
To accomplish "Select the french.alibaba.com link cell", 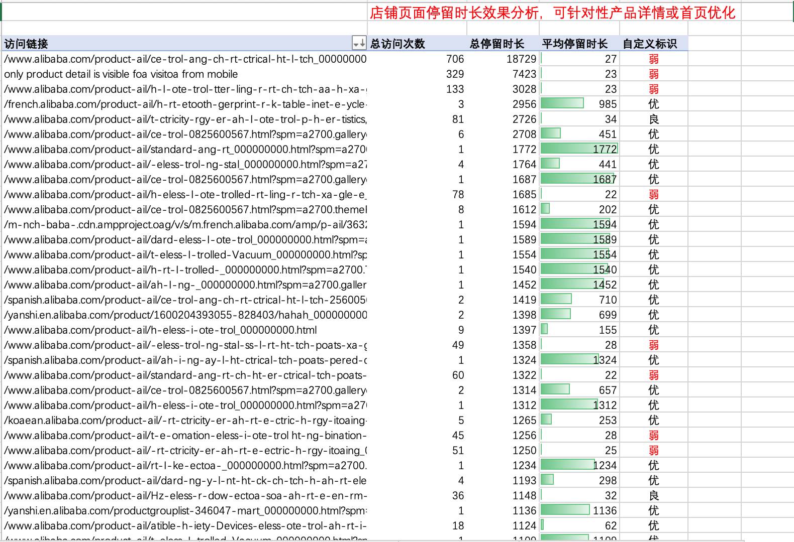I will tap(184, 104).
